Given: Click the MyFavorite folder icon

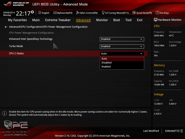Looking at the screenshot, I should [55, 13].
